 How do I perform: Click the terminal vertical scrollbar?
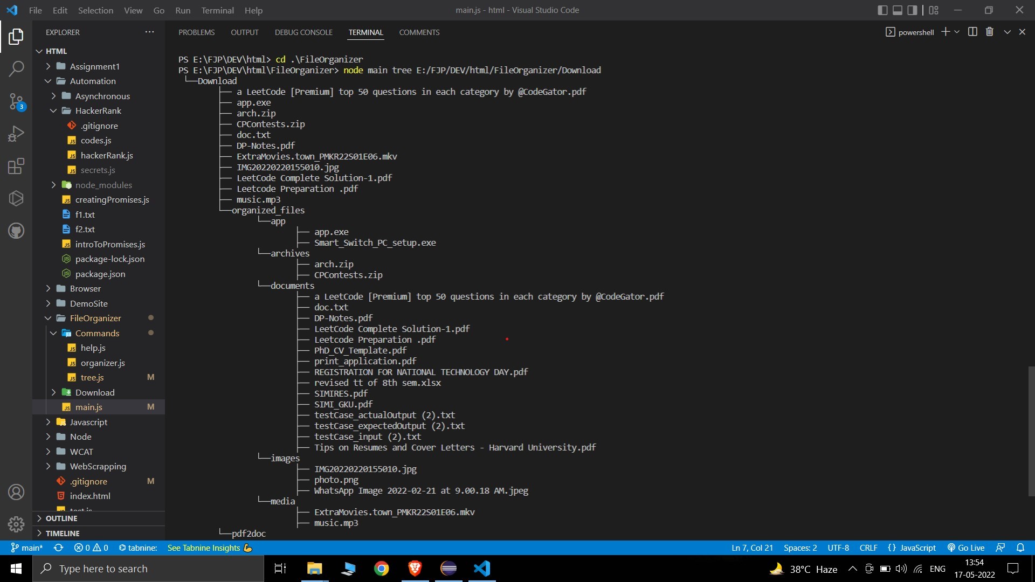(x=1031, y=431)
